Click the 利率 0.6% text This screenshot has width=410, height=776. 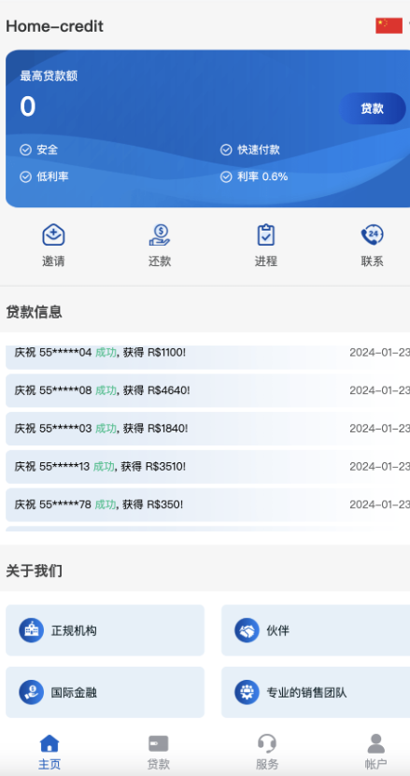262,176
